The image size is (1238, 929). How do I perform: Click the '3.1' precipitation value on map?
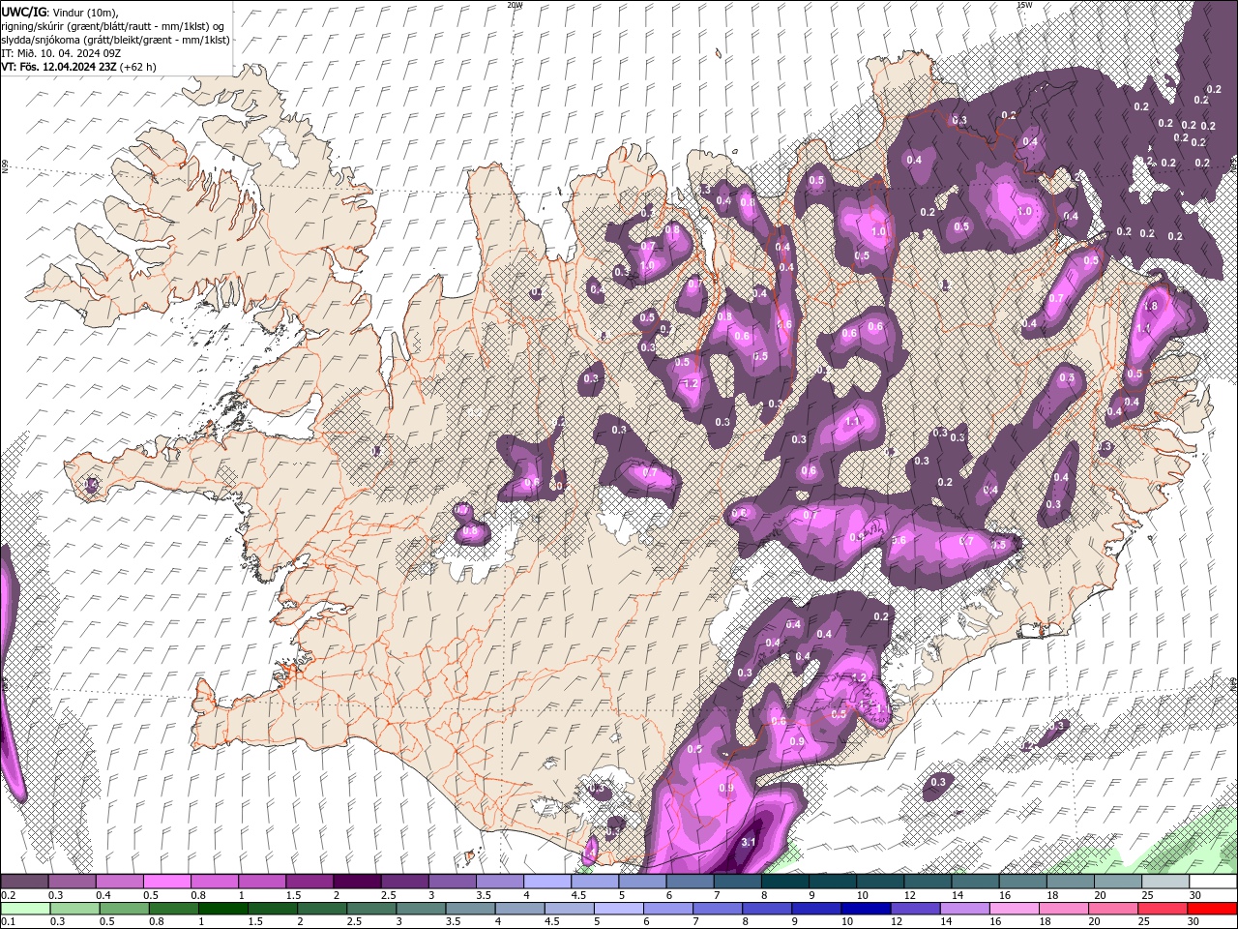click(748, 842)
